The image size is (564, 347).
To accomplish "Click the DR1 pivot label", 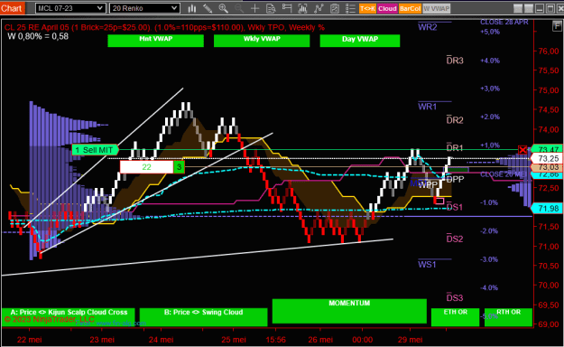I will tap(455, 147).
